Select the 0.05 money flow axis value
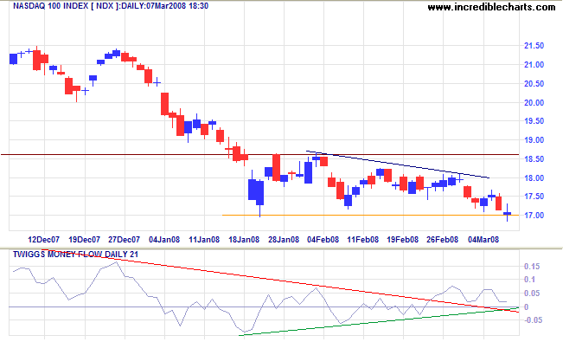The image size is (563, 342). pyautogui.click(x=532, y=294)
